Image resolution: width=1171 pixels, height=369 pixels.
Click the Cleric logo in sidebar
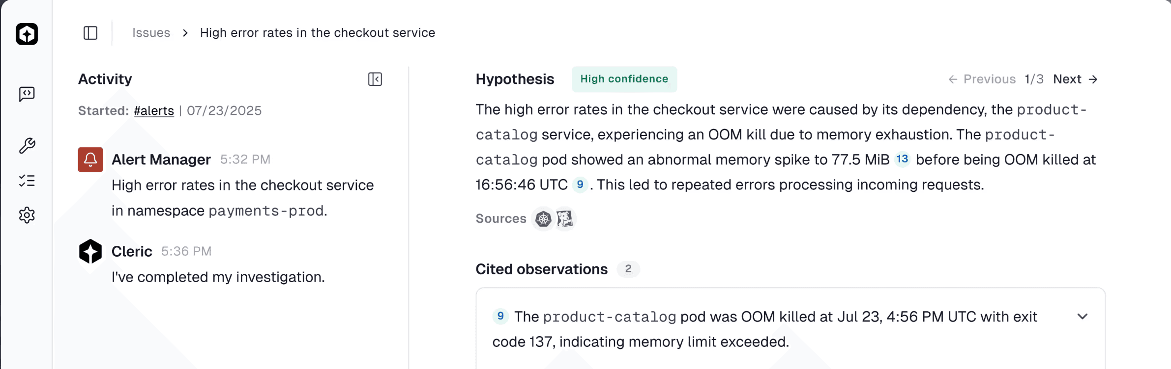click(x=27, y=34)
